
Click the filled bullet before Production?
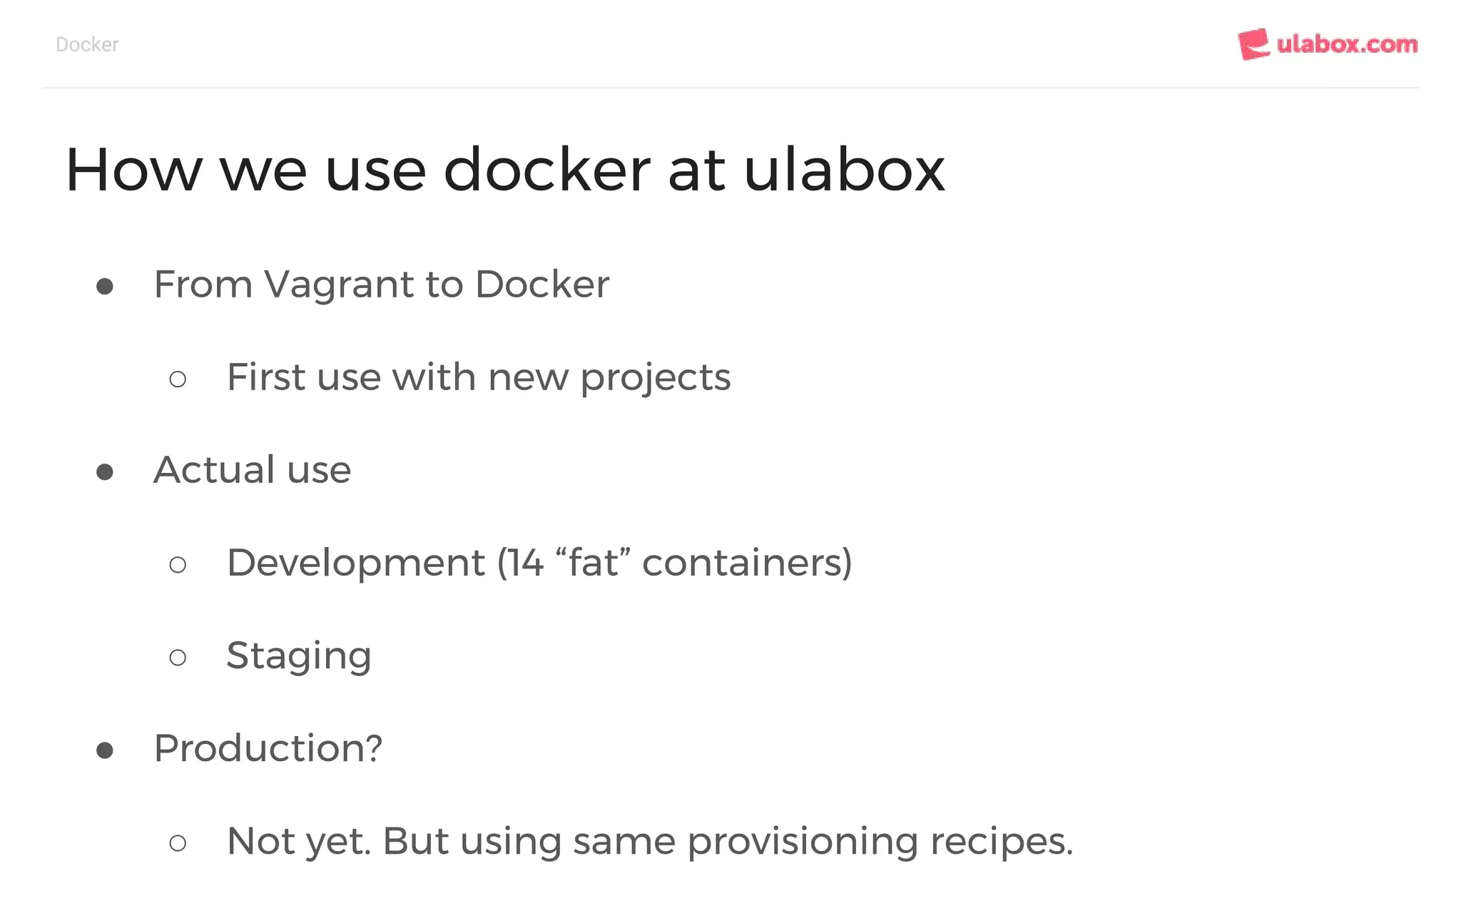point(105,750)
